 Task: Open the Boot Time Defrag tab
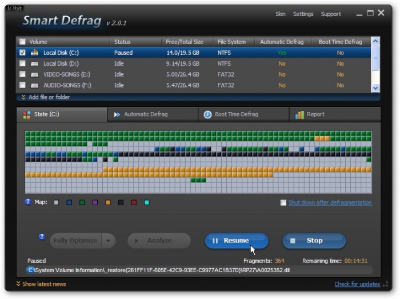point(243,114)
